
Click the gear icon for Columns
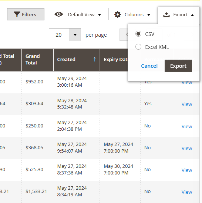118,14
